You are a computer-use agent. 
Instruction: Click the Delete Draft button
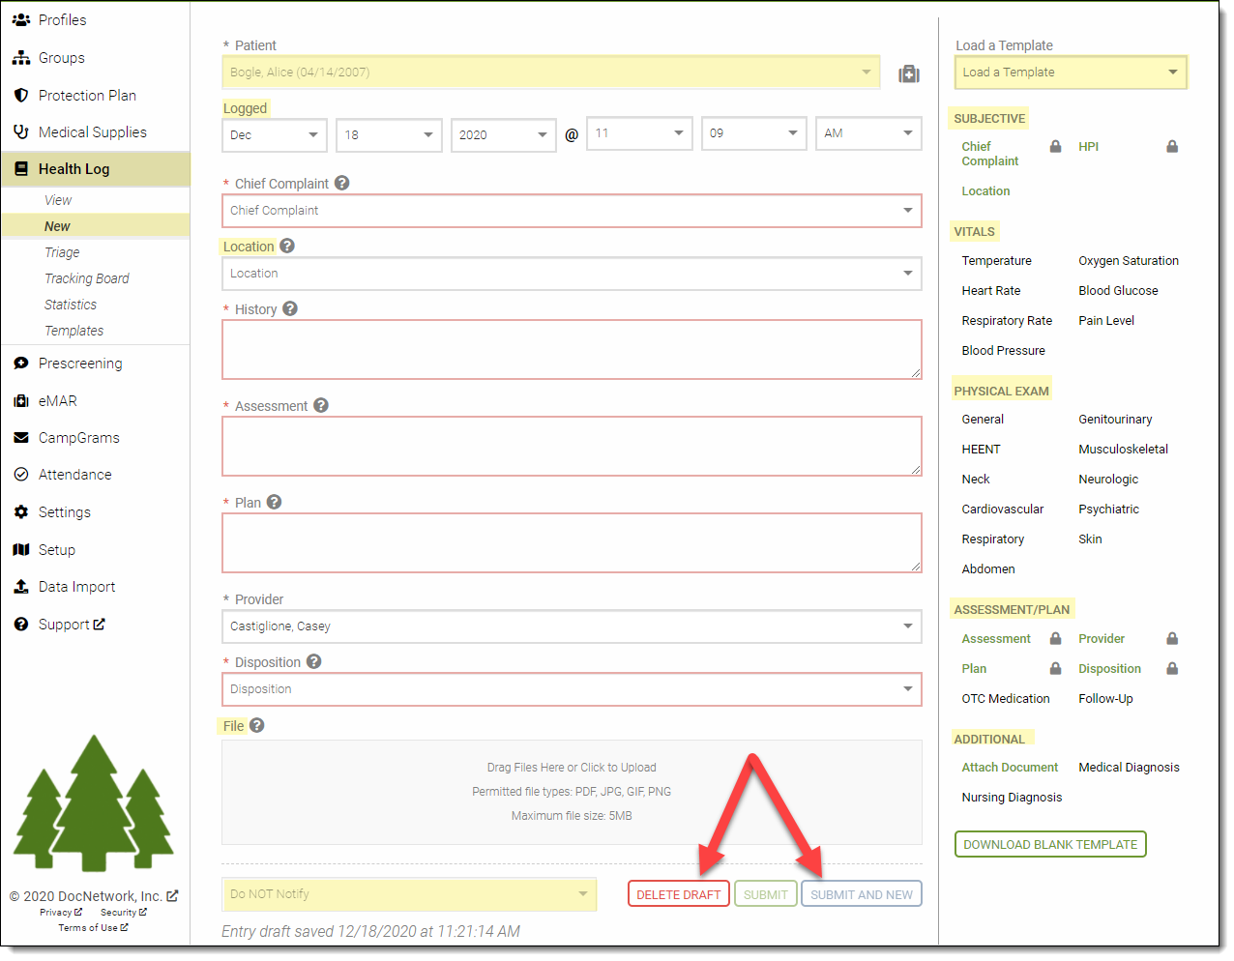678,894
